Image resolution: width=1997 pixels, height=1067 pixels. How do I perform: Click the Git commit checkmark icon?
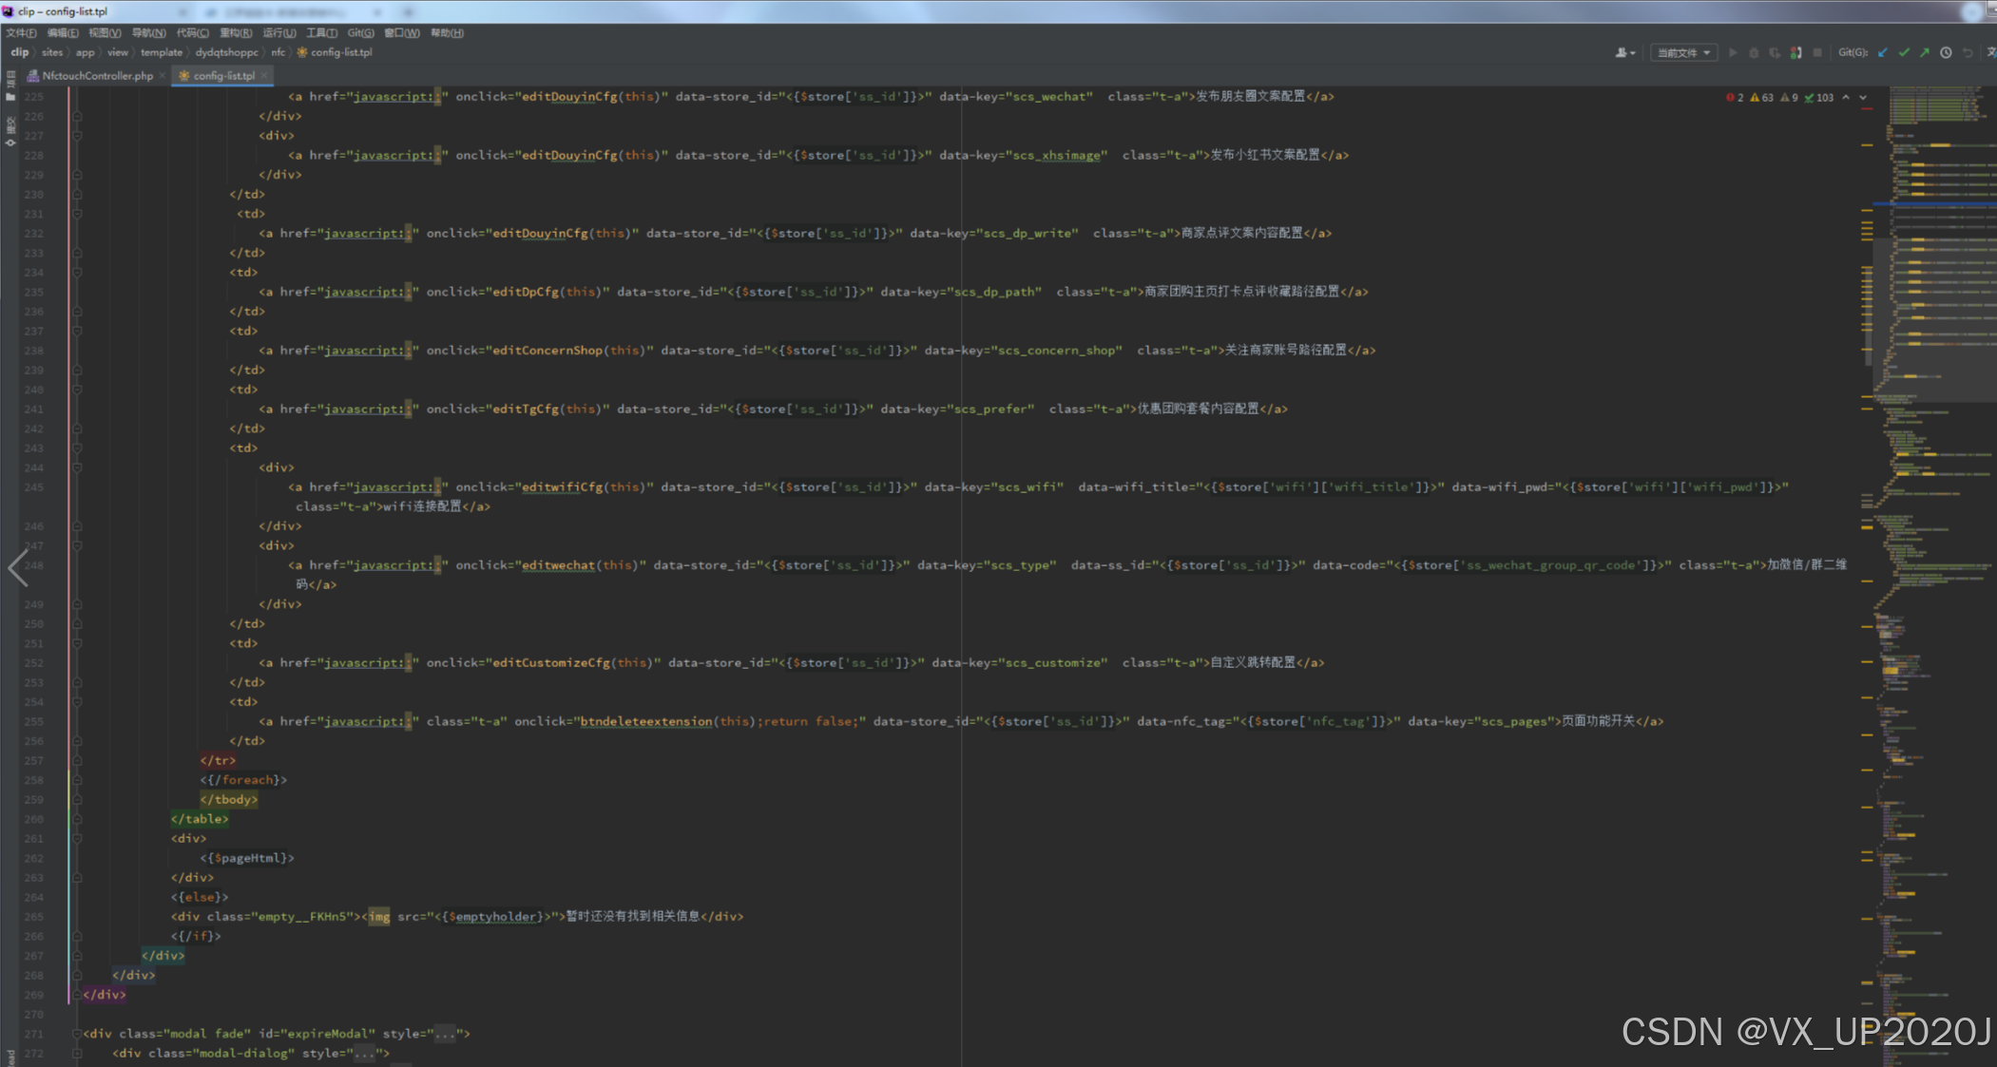click(x=1904, y=53)
